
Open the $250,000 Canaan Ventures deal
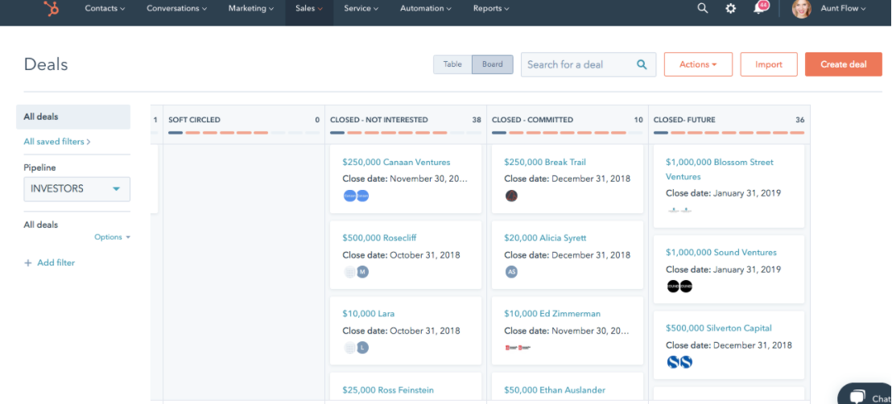[396, 163]
